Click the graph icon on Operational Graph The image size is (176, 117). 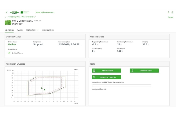tap(132, 70)
